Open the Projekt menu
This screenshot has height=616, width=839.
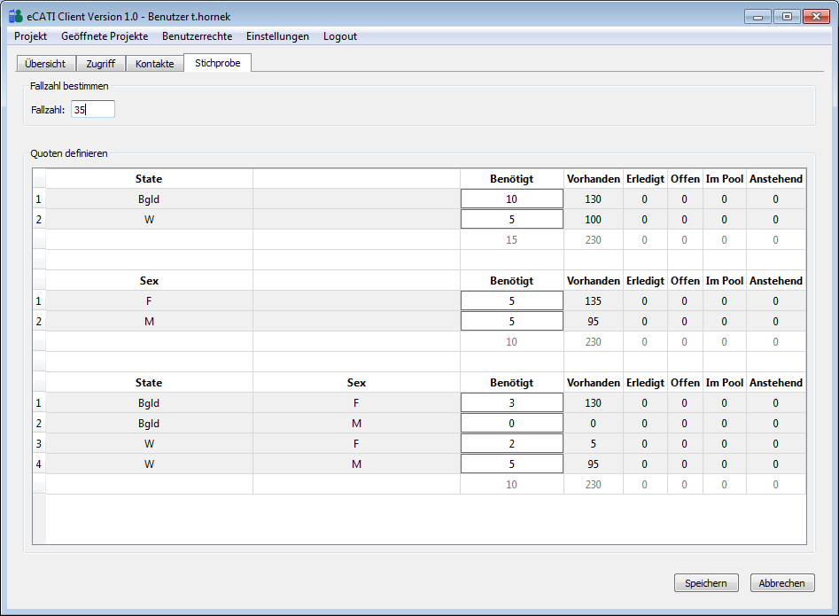31,36
